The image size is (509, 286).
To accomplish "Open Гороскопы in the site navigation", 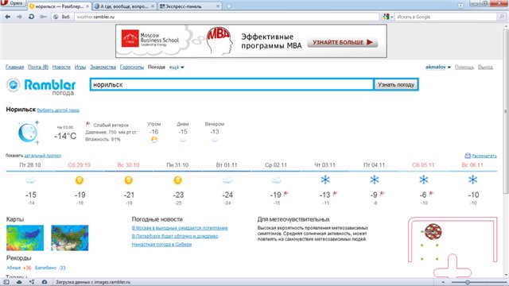I will pos(132,67).
